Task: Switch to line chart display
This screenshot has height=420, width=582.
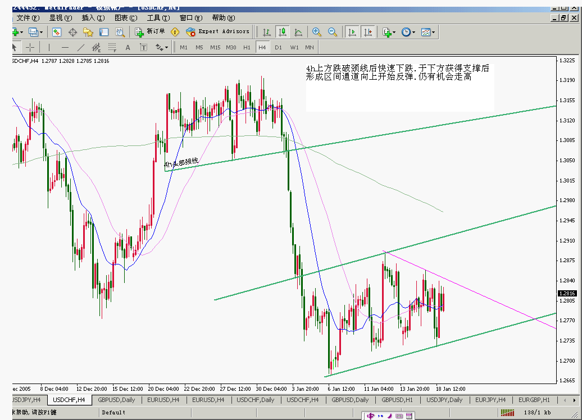Action: 298,32
